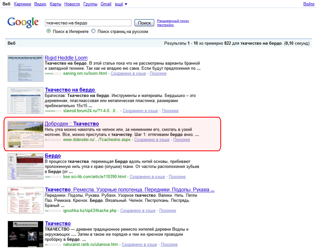The image size is (317, 249).
Task: Open the Добродеи result preview thumbnail
Action: [x=25, y=134]
